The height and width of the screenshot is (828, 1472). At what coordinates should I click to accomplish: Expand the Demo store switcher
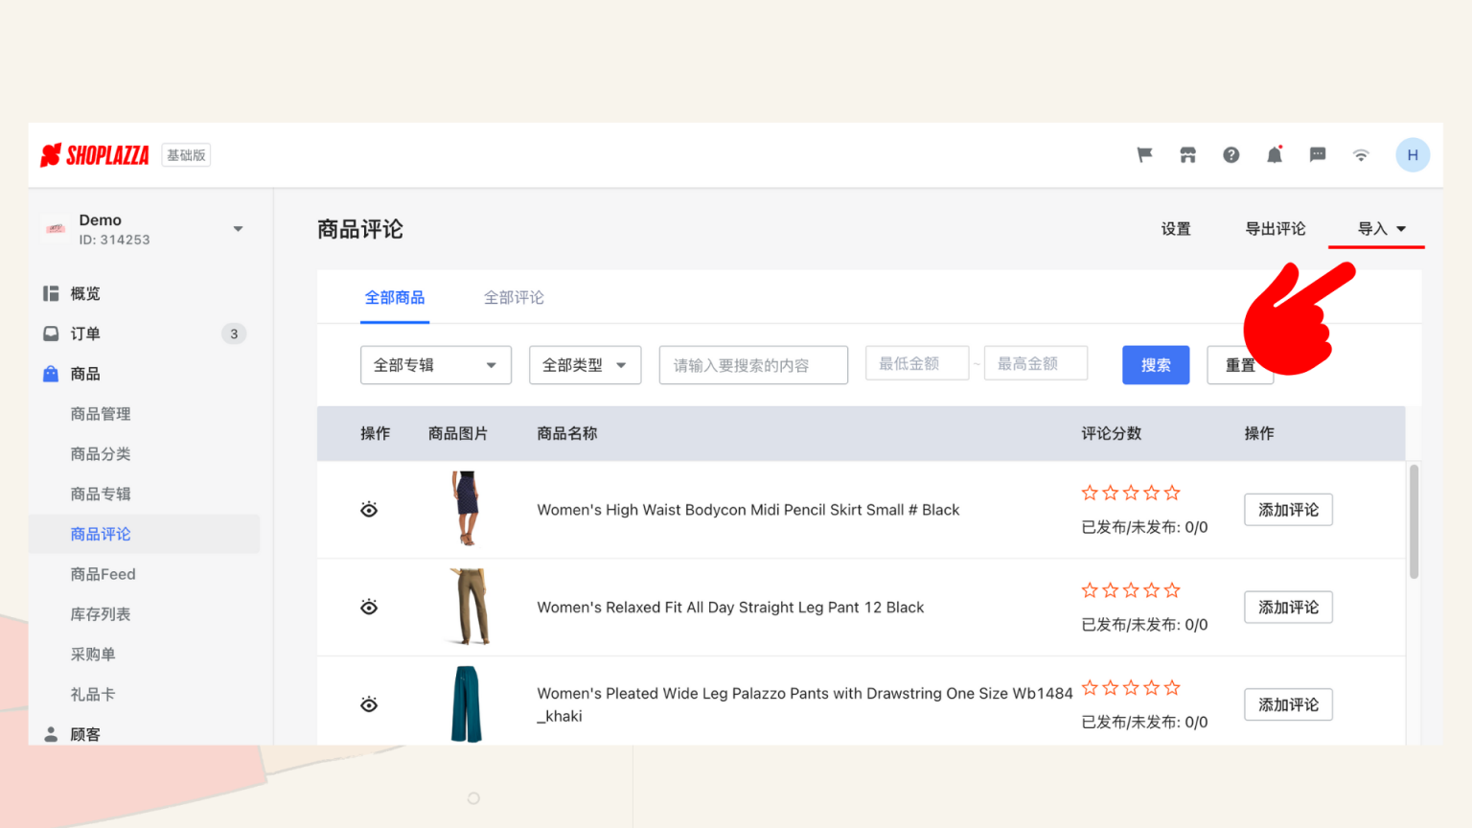coord(239,229)
